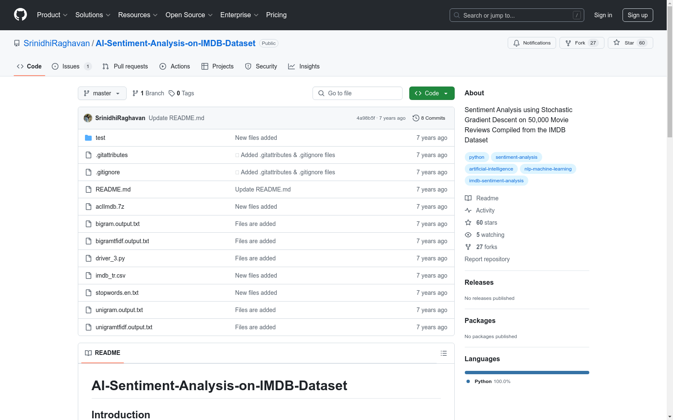Click the pulse icon beside Activity
The height and width of the screenshot is (420, 673).
click(468, 210)
